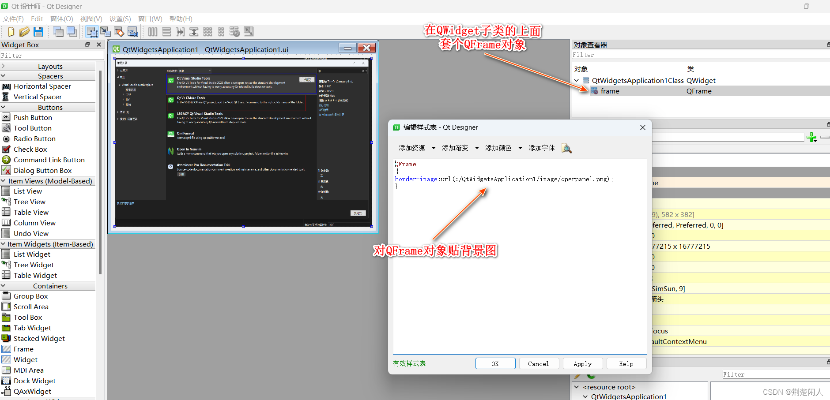830x400 pixels.
Task: Select the Horizontal Spacer item
Action: tap(36, 86)
